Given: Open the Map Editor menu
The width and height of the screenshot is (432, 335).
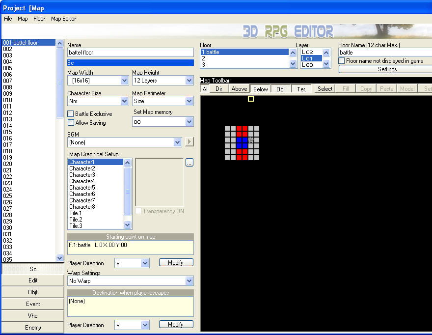Looking at the screenshot, I should 64,19.
